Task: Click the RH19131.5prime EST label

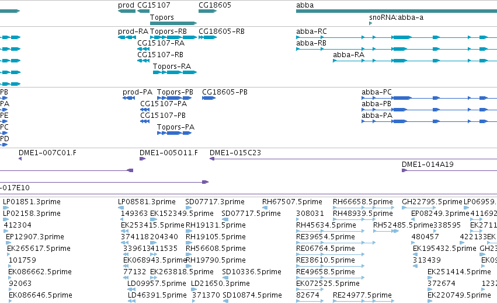Action: [216, 225]
